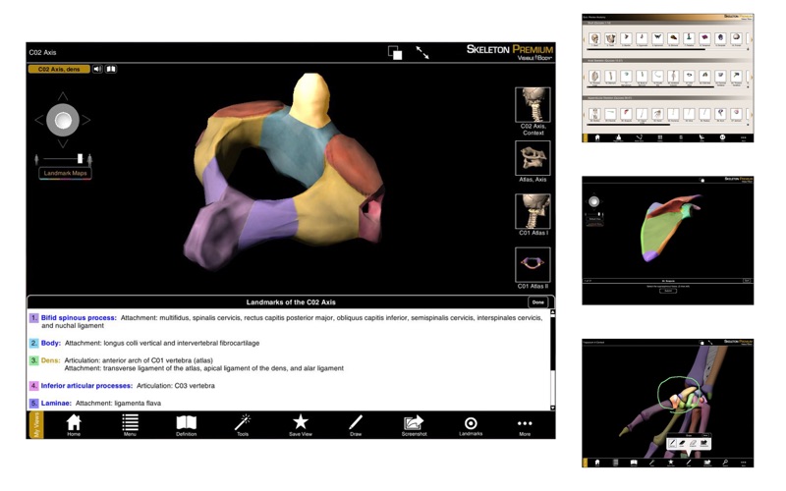Click green number 3 color swatch
The height and width of the screenshot is (491, 786).
click(33, 360)
